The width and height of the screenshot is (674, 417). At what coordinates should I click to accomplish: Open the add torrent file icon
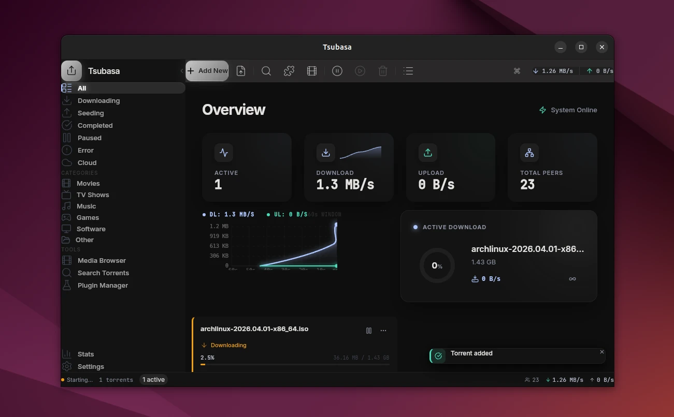tap(241, 71)
